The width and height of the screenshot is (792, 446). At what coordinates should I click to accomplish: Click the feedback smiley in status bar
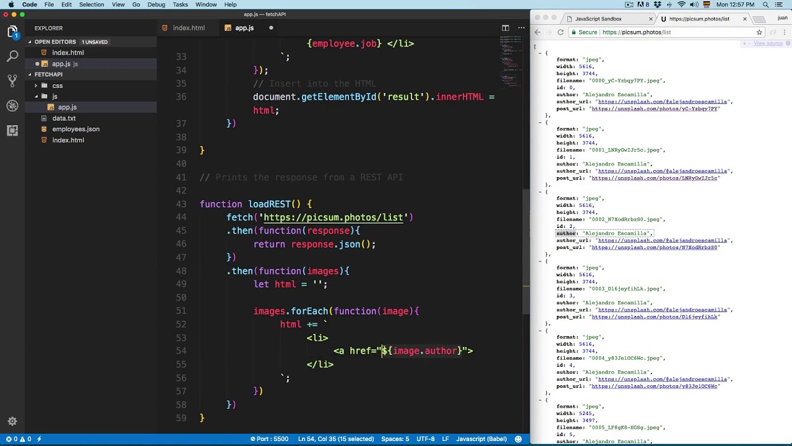click(x=518, y=439)
